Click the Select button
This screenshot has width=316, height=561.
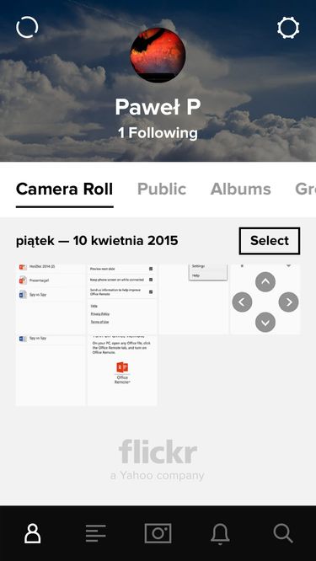270,241
